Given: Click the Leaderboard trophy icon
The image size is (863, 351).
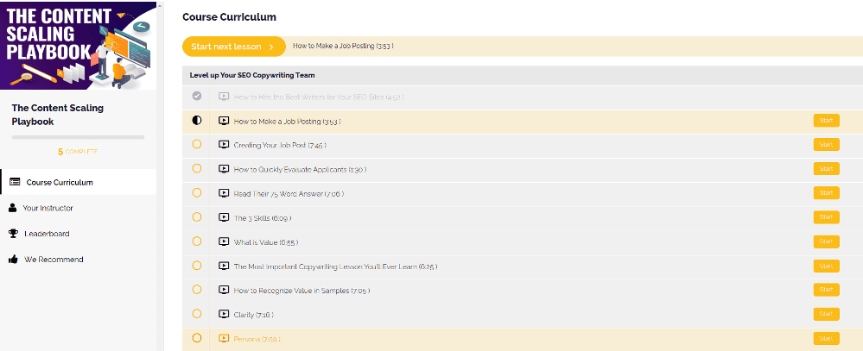Looking at the screenshot, I should tap(13, 234).
